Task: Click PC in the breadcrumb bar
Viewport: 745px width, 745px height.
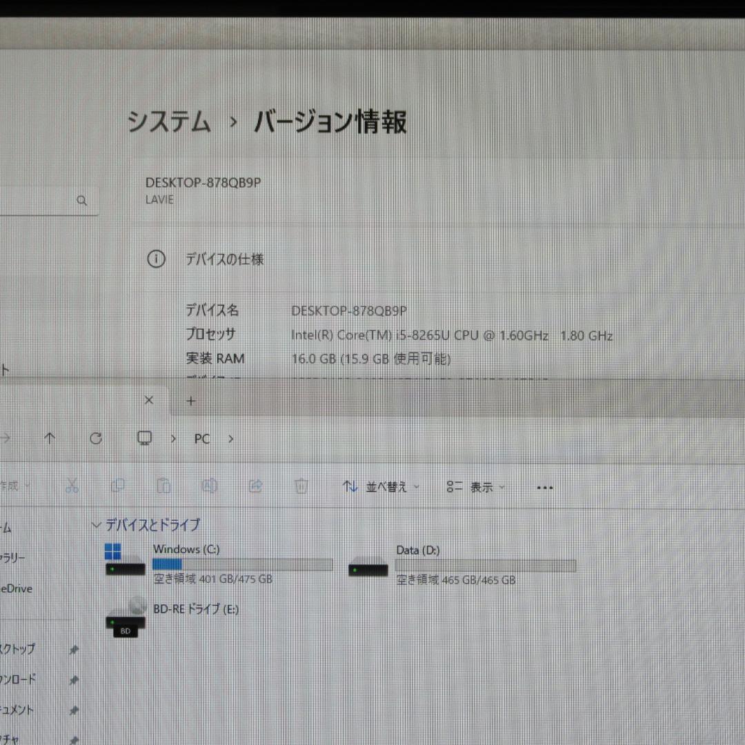Action: click(x=201, y=439)
